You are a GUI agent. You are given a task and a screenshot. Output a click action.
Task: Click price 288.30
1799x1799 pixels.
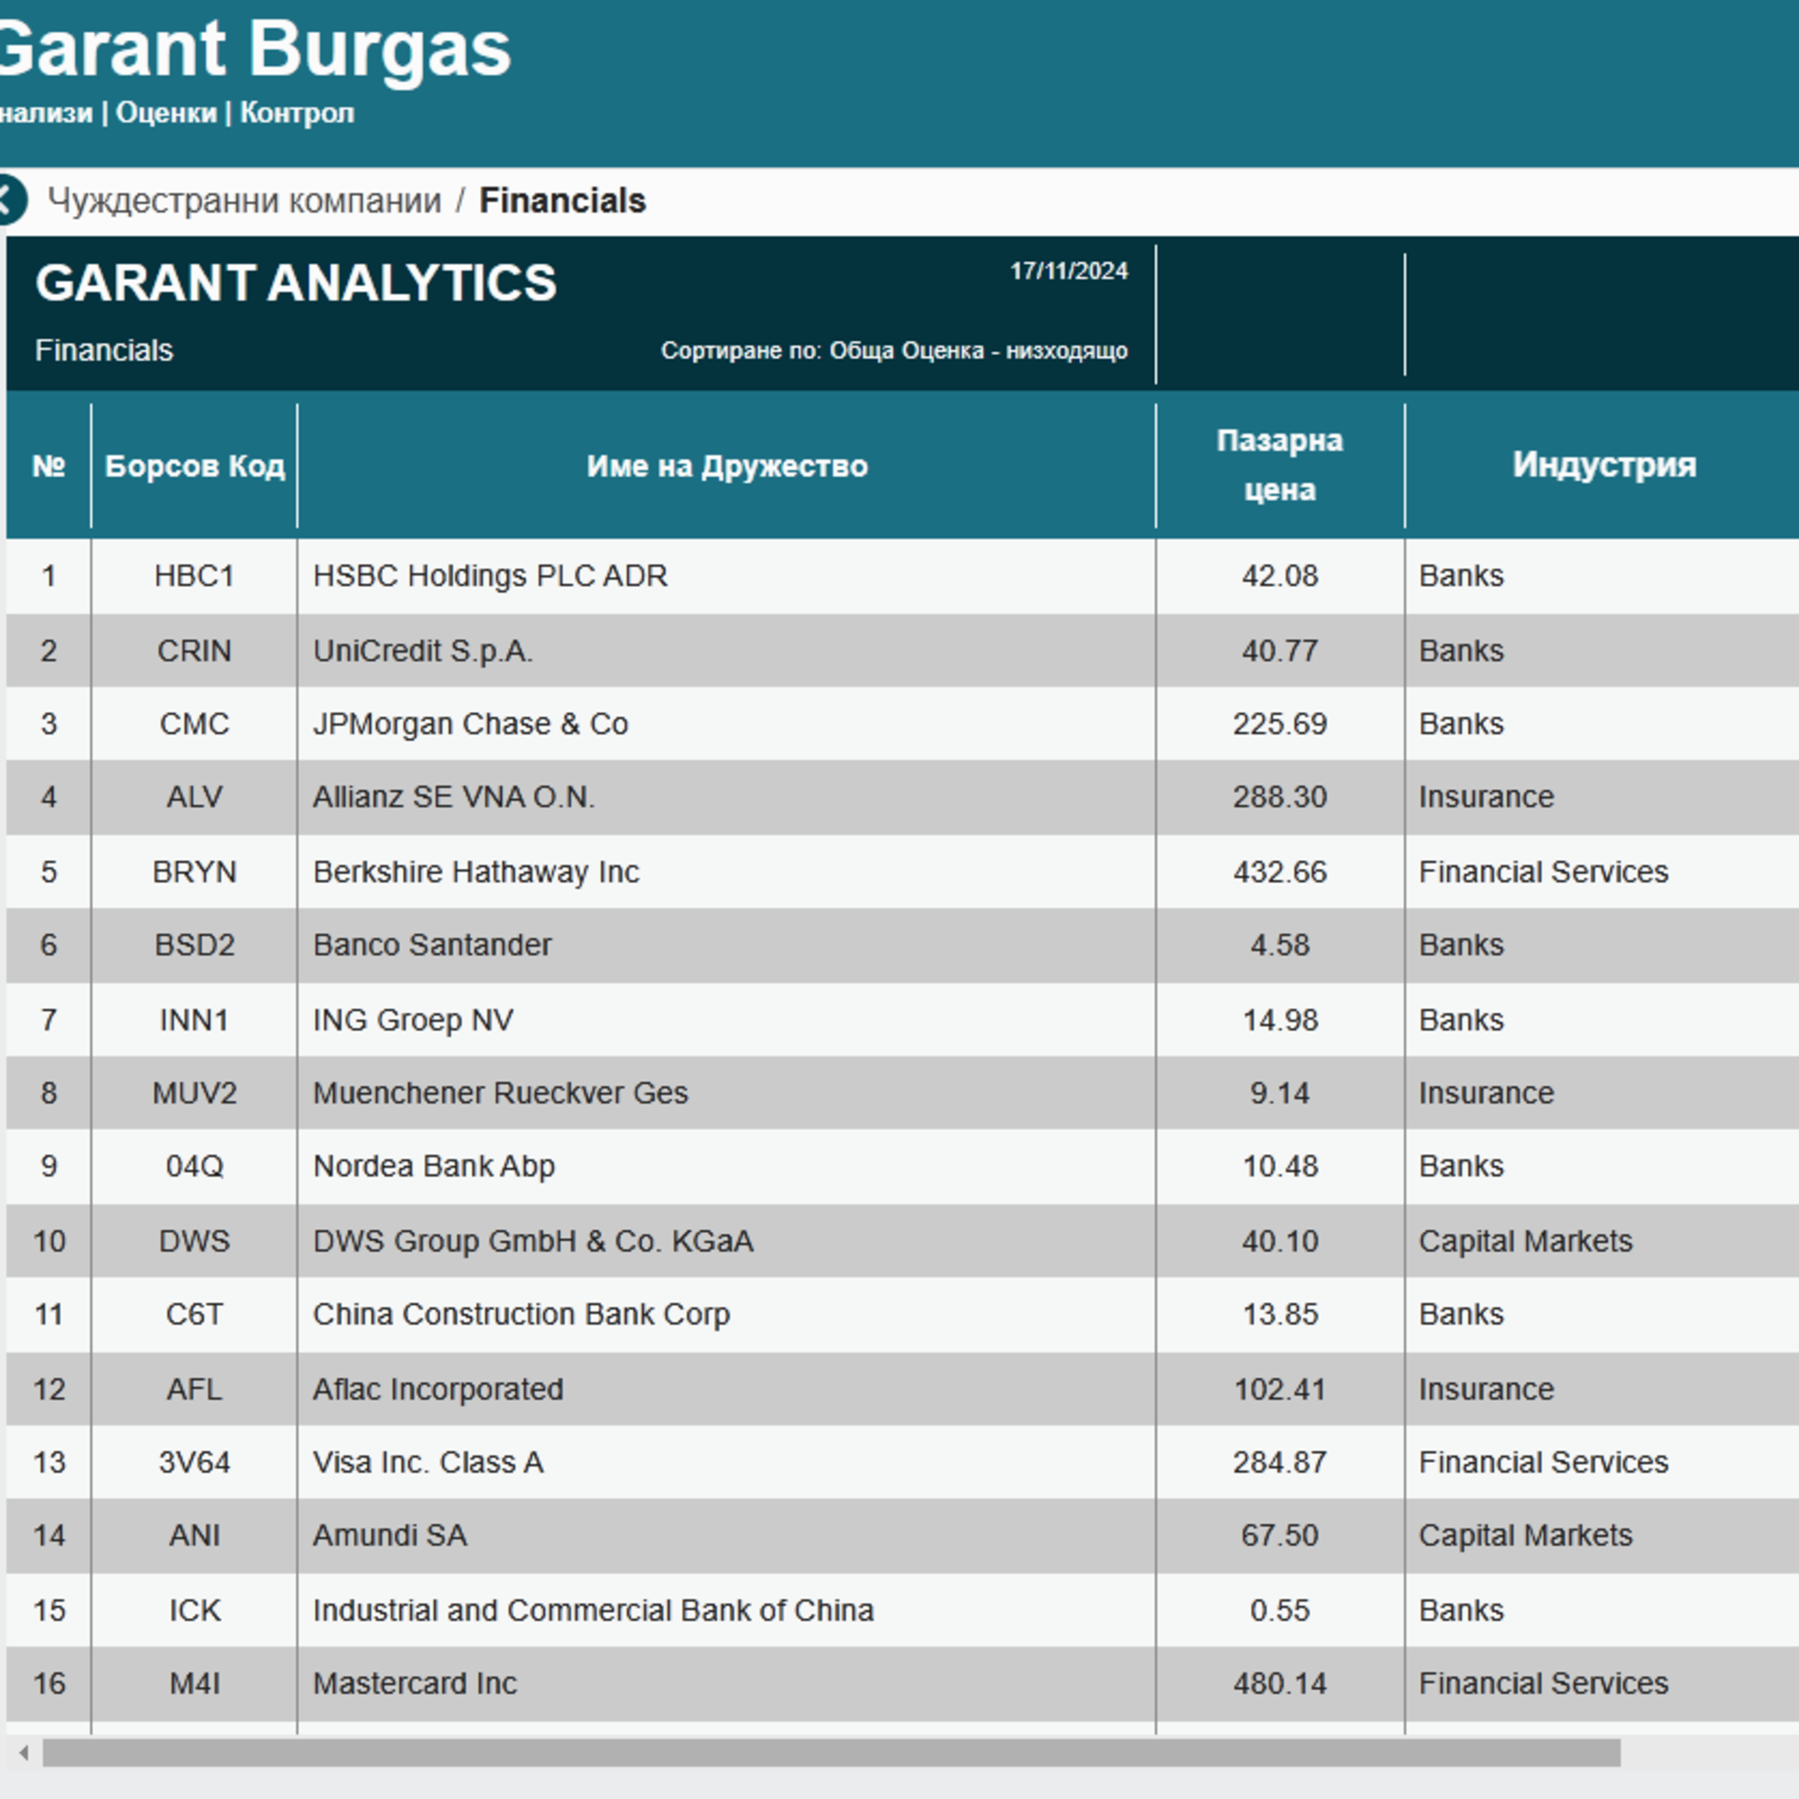[x=1279, y=797]
